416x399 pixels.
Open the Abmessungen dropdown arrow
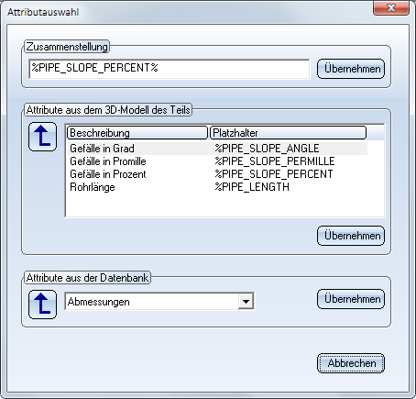click(x=246, y=302)
